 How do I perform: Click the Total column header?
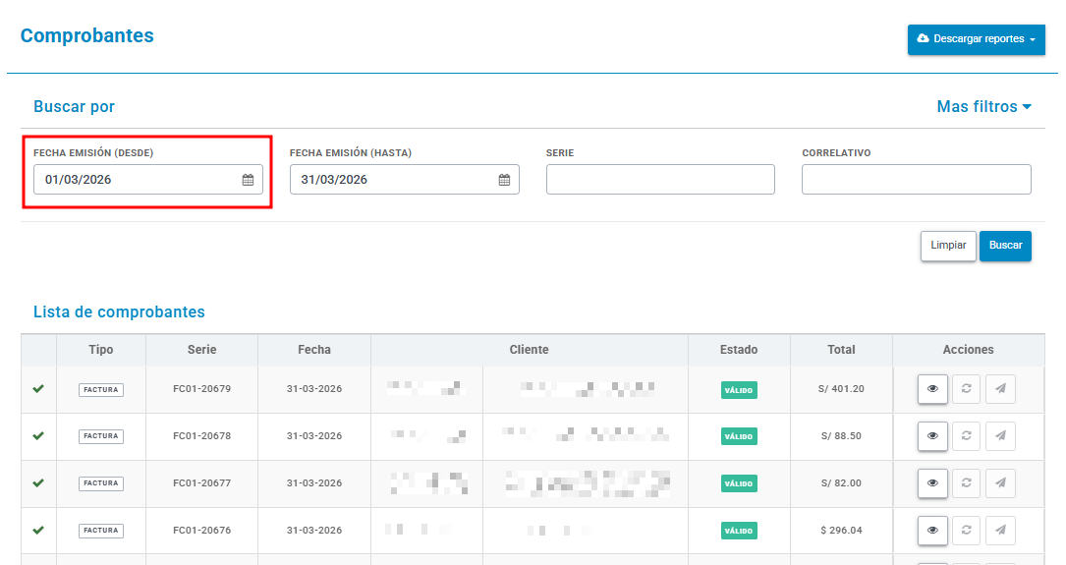click(x=841, y=350)
